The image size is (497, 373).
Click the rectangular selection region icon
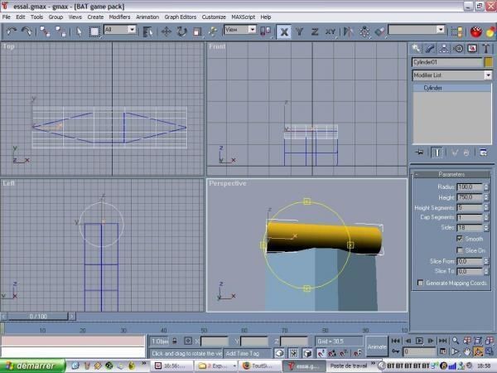pos(94,31)
